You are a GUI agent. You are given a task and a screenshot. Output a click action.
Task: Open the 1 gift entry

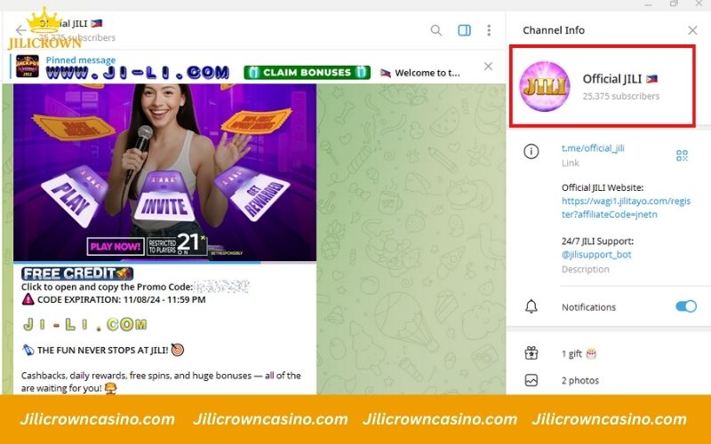579,353
